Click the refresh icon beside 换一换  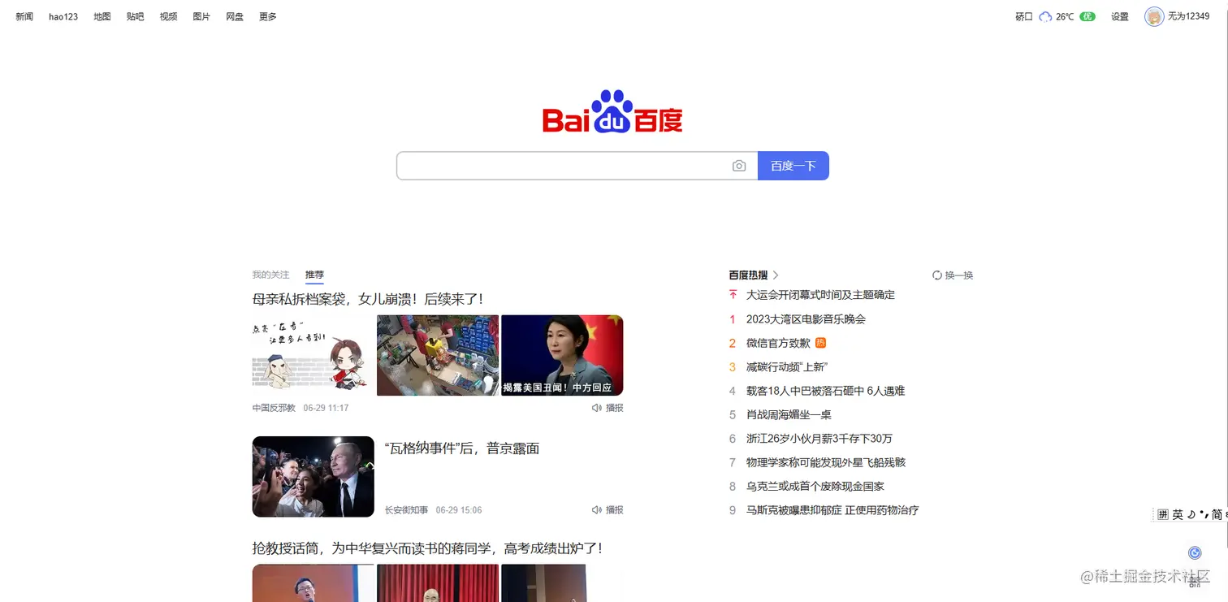pos(937,275)
